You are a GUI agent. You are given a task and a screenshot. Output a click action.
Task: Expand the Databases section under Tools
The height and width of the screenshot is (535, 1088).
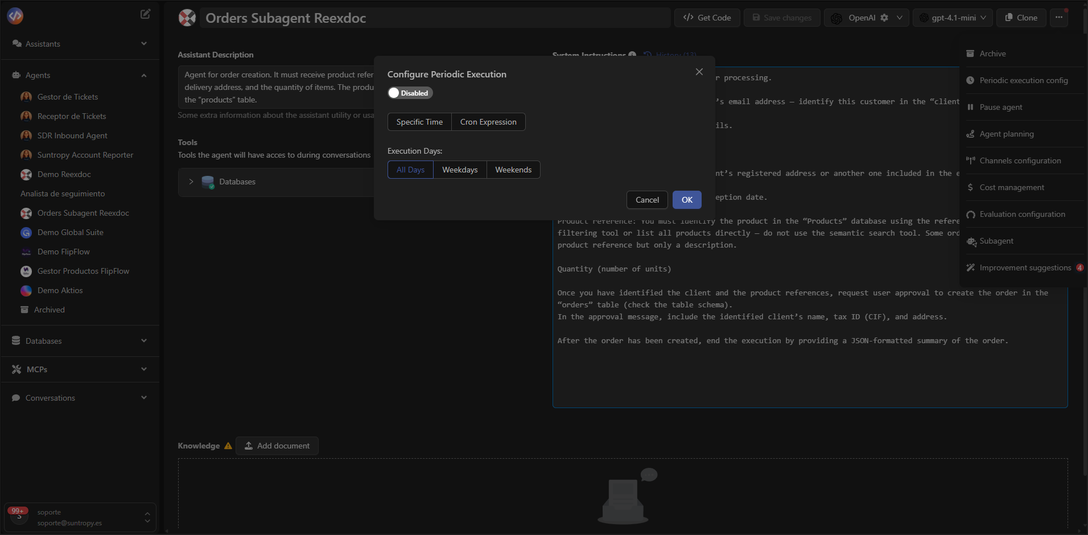tap(192, 182)
